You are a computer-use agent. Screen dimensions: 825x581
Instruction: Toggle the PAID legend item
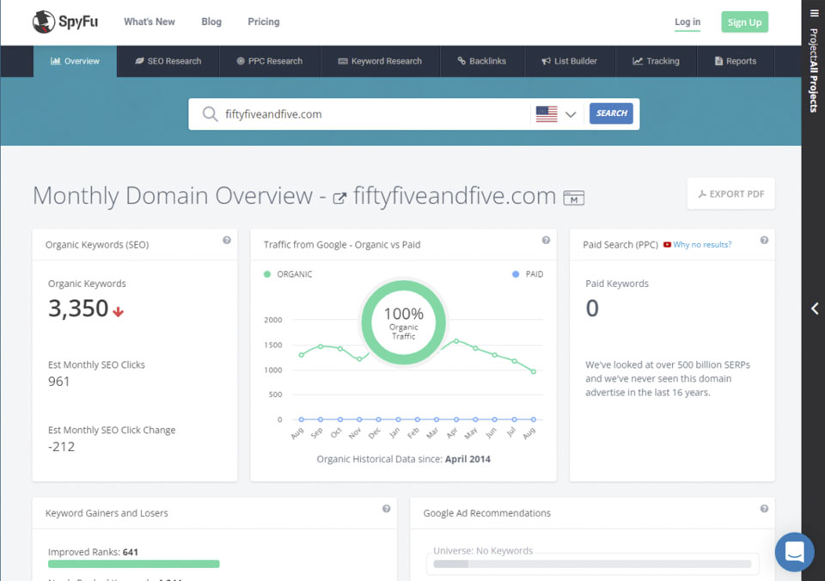pyautogui.click(x=528, y=274)
